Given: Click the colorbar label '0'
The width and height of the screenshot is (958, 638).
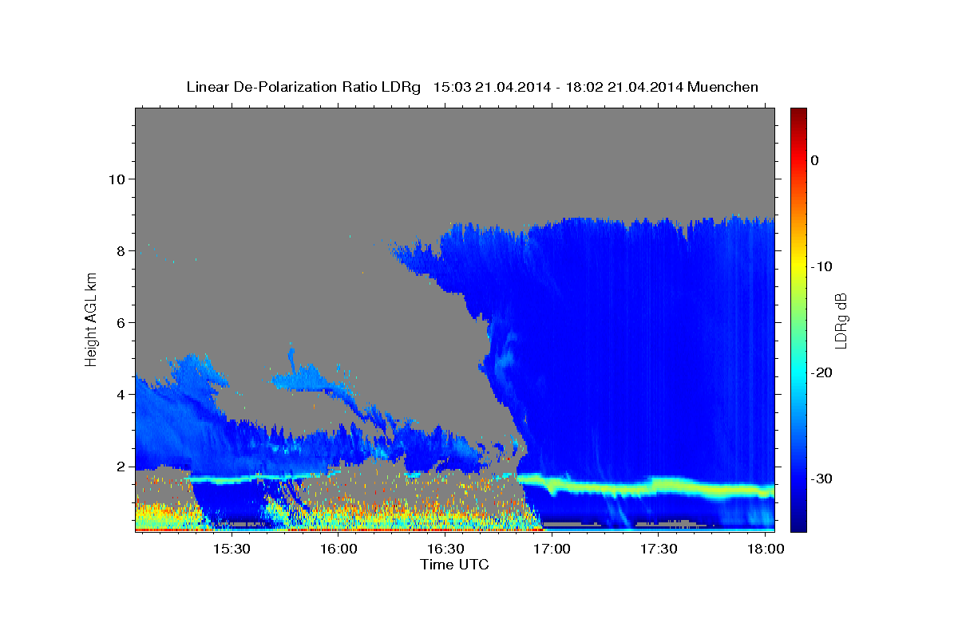Looking at the screenshot, I should coord(815,160).
